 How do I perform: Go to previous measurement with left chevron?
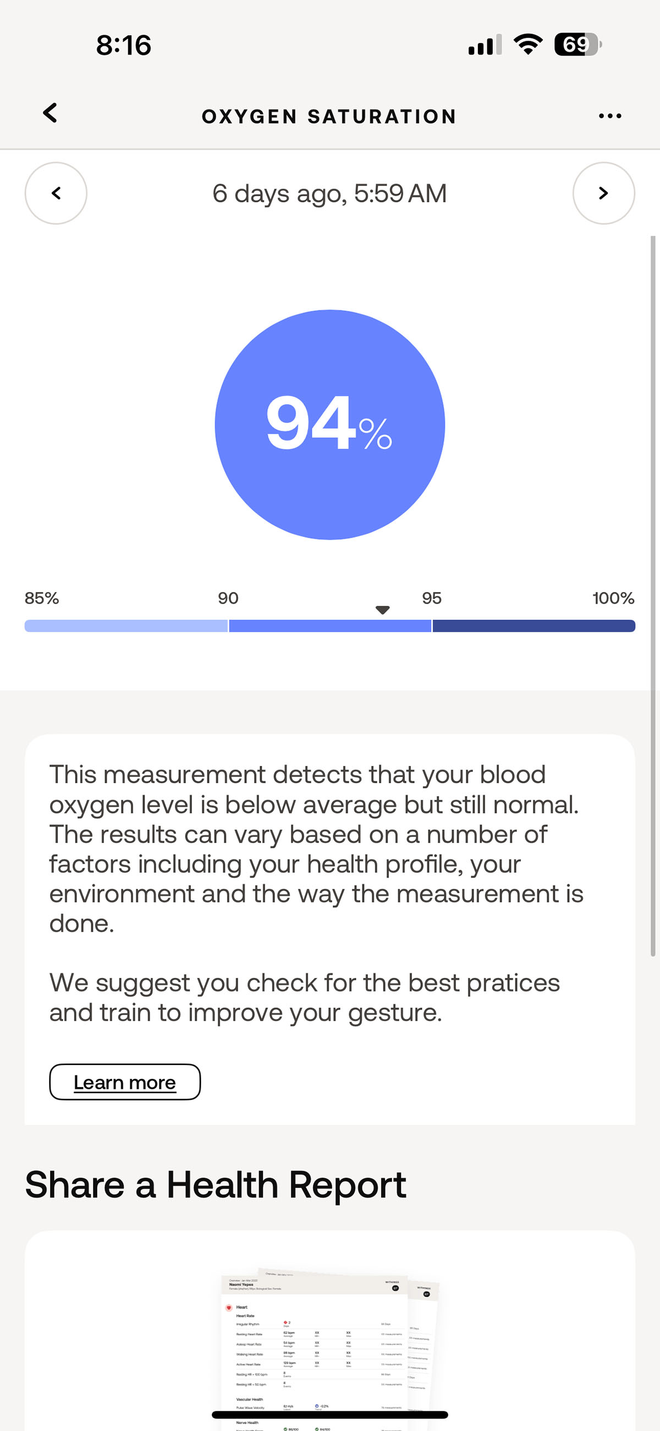(x=56, y=193)
